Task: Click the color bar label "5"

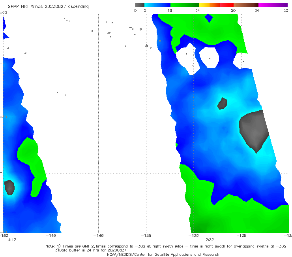Action: coord(145,10)
